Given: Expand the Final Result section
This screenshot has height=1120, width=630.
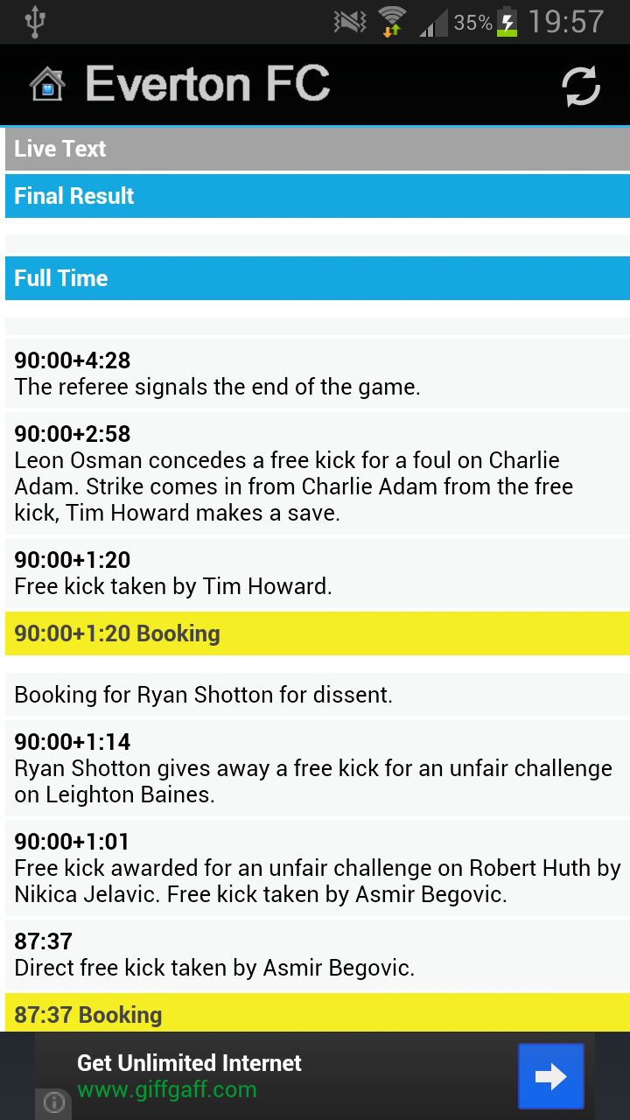Looking at the screenshot, I should [318, 196].
